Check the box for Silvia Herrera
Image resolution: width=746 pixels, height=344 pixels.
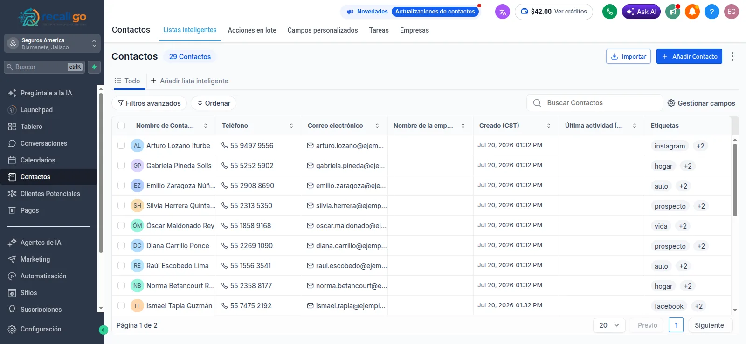[121, 206]
